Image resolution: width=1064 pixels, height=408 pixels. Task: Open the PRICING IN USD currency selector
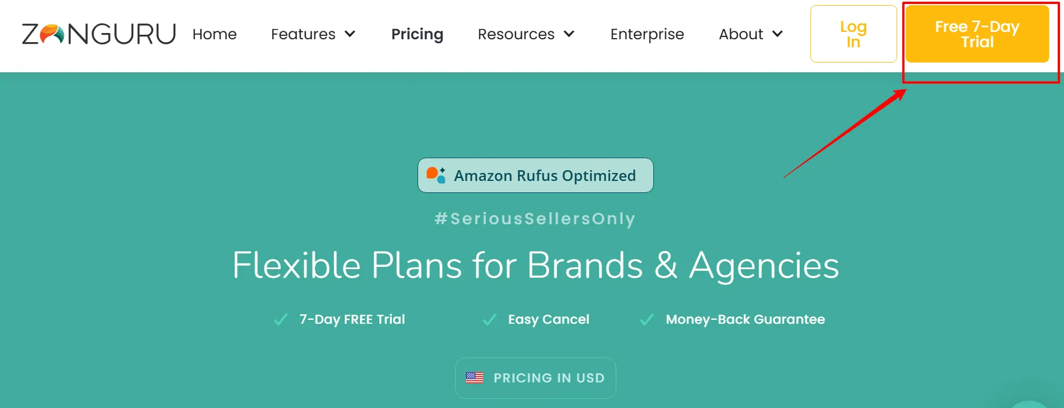pyautogui.click(x=535, y=378)
